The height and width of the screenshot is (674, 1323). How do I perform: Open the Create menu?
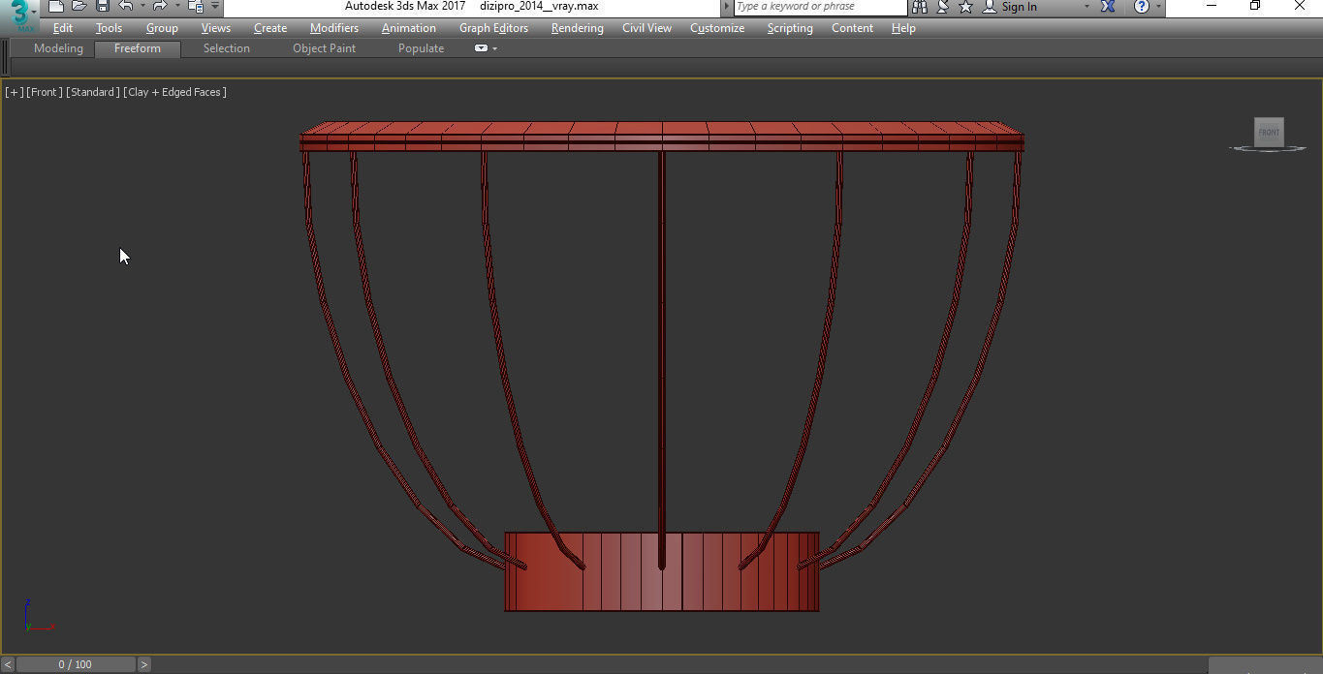click(x=270, y=28)
